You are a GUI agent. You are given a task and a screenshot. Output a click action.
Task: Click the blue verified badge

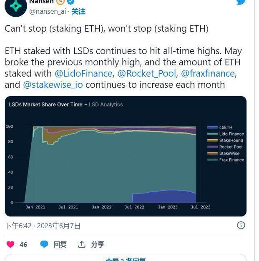click(71, 2)
